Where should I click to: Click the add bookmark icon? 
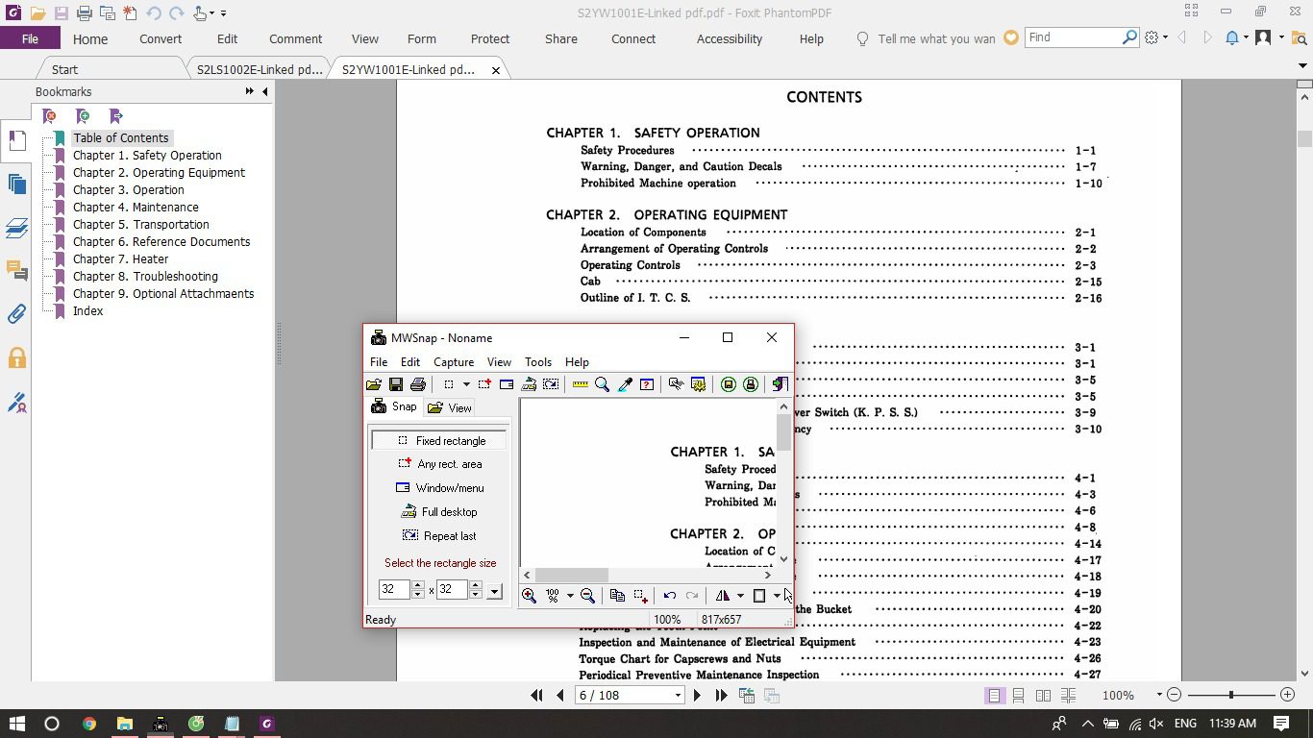click(84, 116)
